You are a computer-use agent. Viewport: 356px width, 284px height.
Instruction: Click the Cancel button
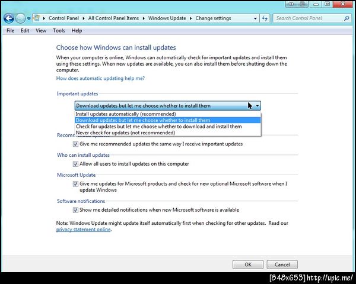pos(282,264)
